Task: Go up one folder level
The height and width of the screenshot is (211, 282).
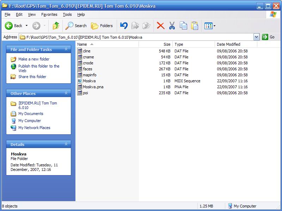Action: [56, 26]
